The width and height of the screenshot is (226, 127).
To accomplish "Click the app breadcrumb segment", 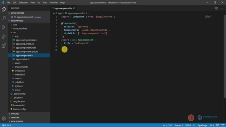I will coord(60,13).
